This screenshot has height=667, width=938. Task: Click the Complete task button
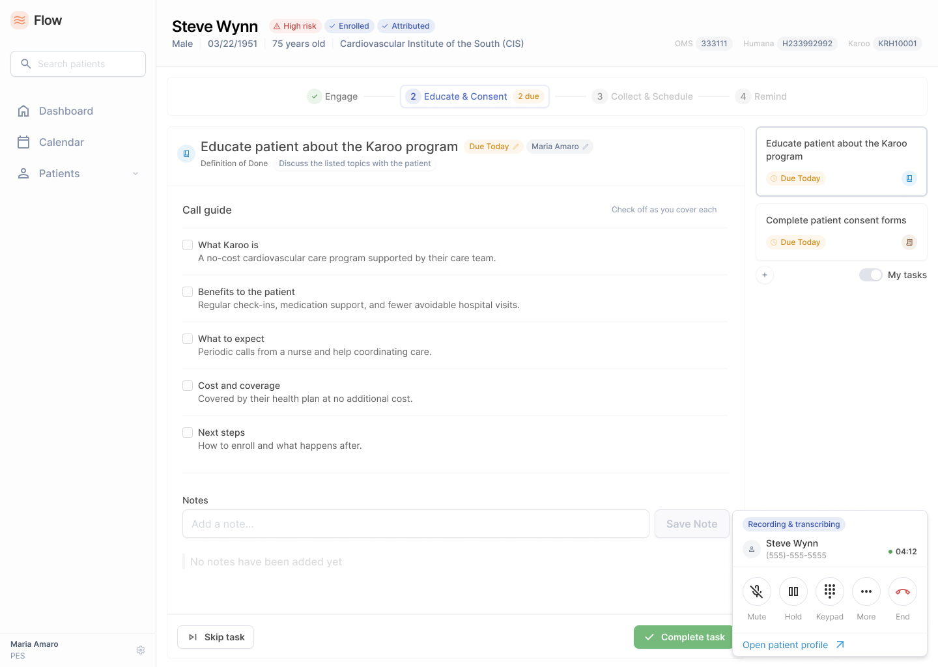coord(685,637)
